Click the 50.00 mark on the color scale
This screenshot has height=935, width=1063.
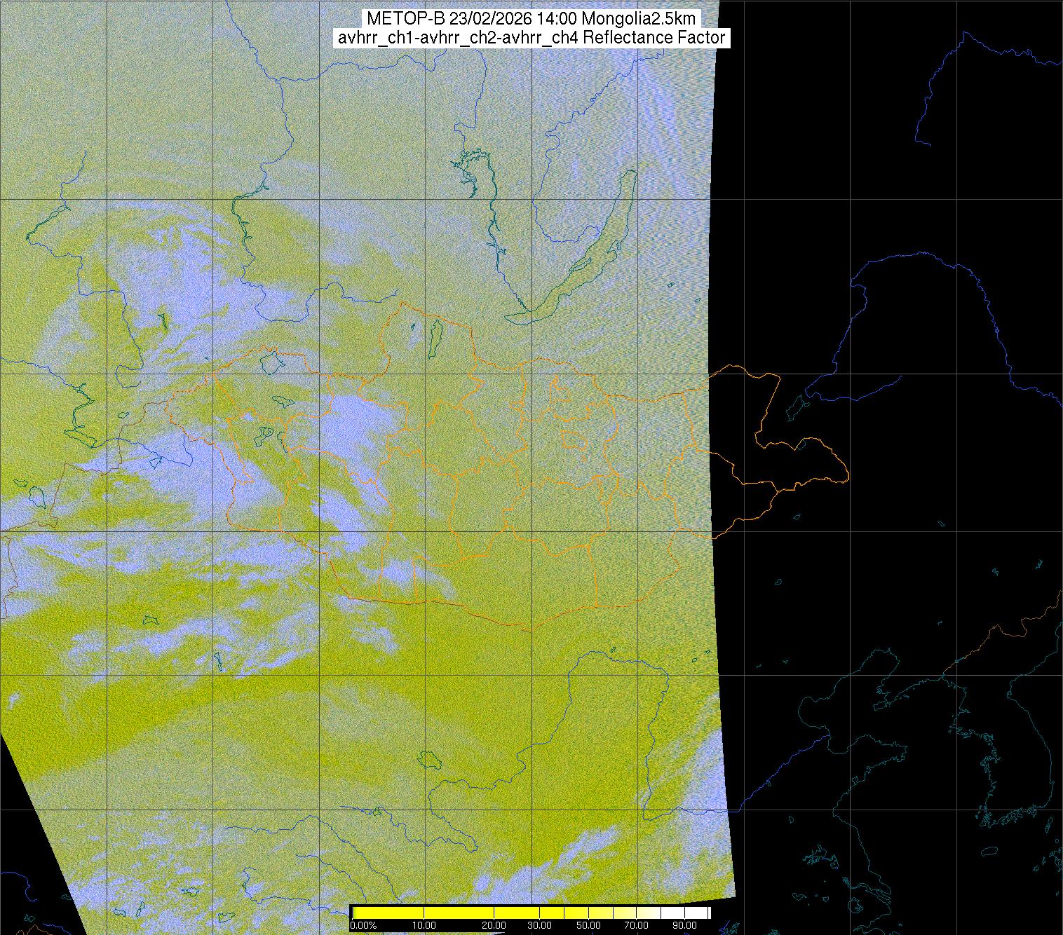coord(589,926)
